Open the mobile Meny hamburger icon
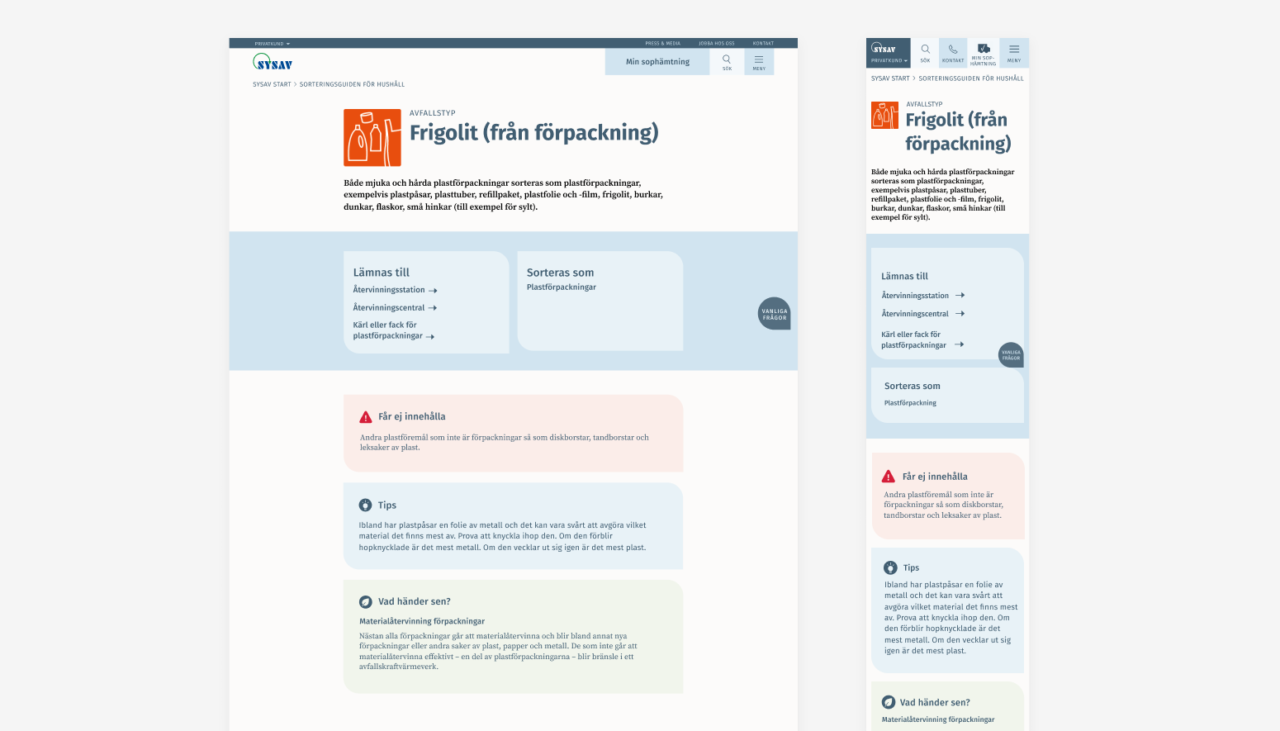Screen dimensions: 1280x731 [x=1014, y=52]
